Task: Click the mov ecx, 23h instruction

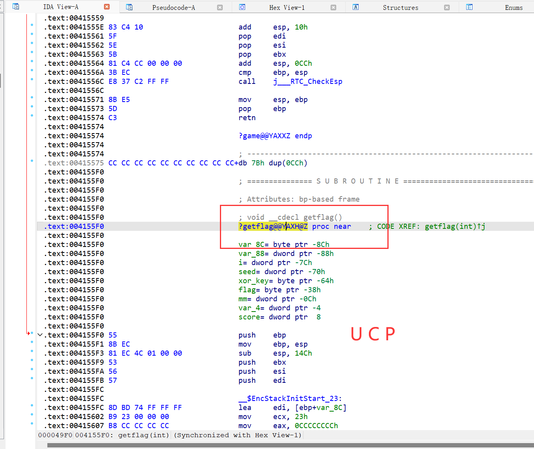Action: point(273,417)
